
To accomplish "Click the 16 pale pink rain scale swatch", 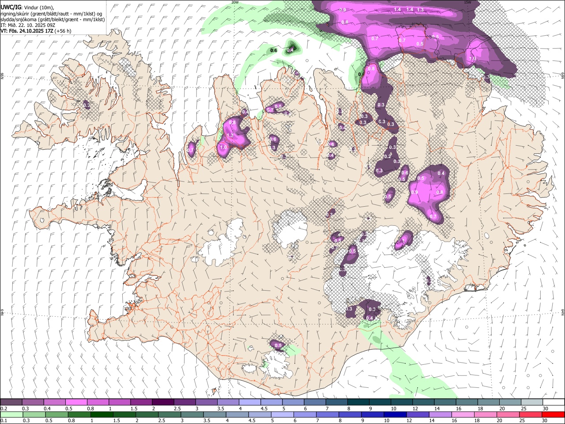I will click(x=463, y=415).
